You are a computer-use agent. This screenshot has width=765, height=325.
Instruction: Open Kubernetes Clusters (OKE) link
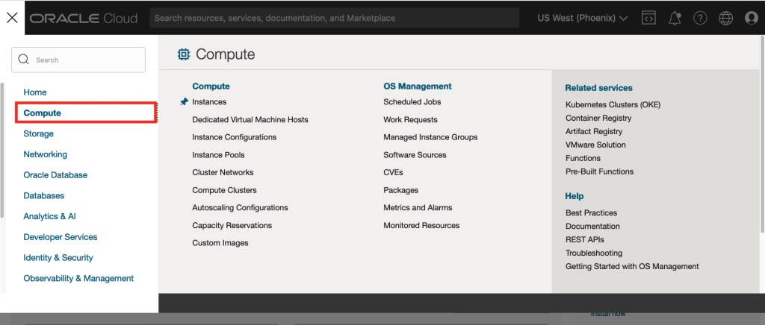[x=613, y=105]
